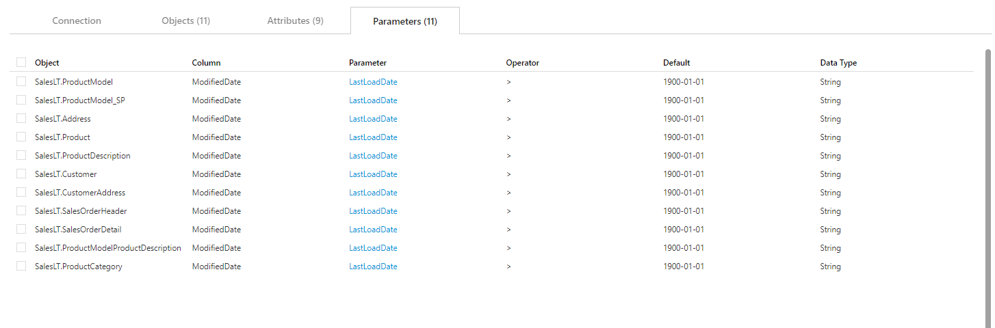Click the vertical scrollbar on the right

coord(987,184)
